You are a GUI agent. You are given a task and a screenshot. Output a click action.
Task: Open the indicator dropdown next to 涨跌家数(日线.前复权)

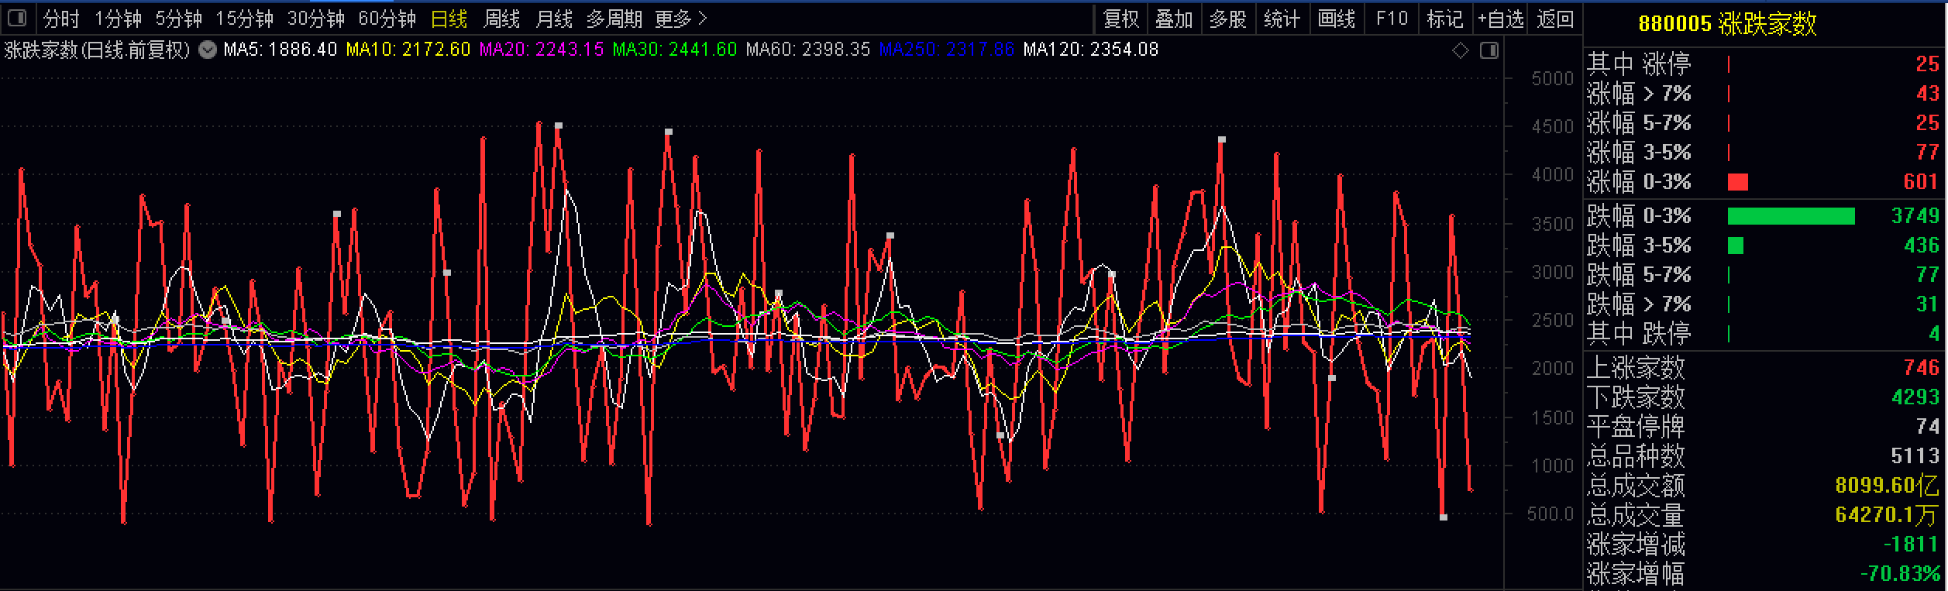pos(207,50)
